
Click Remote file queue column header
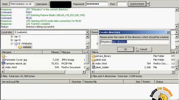(103, 82)
